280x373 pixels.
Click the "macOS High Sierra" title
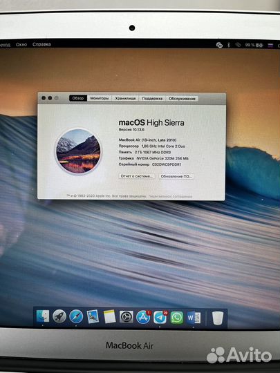(x=151, y=123)
